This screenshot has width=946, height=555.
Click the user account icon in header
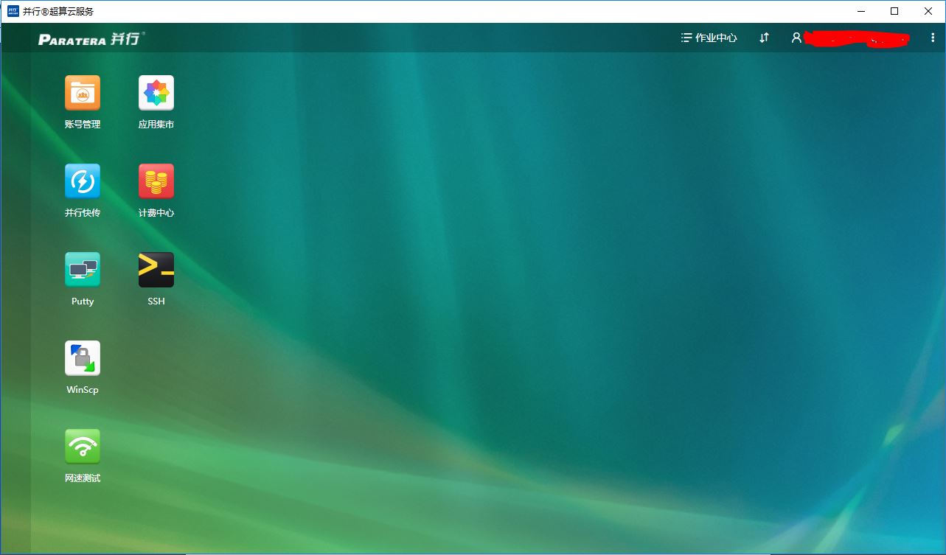point(796,38)
